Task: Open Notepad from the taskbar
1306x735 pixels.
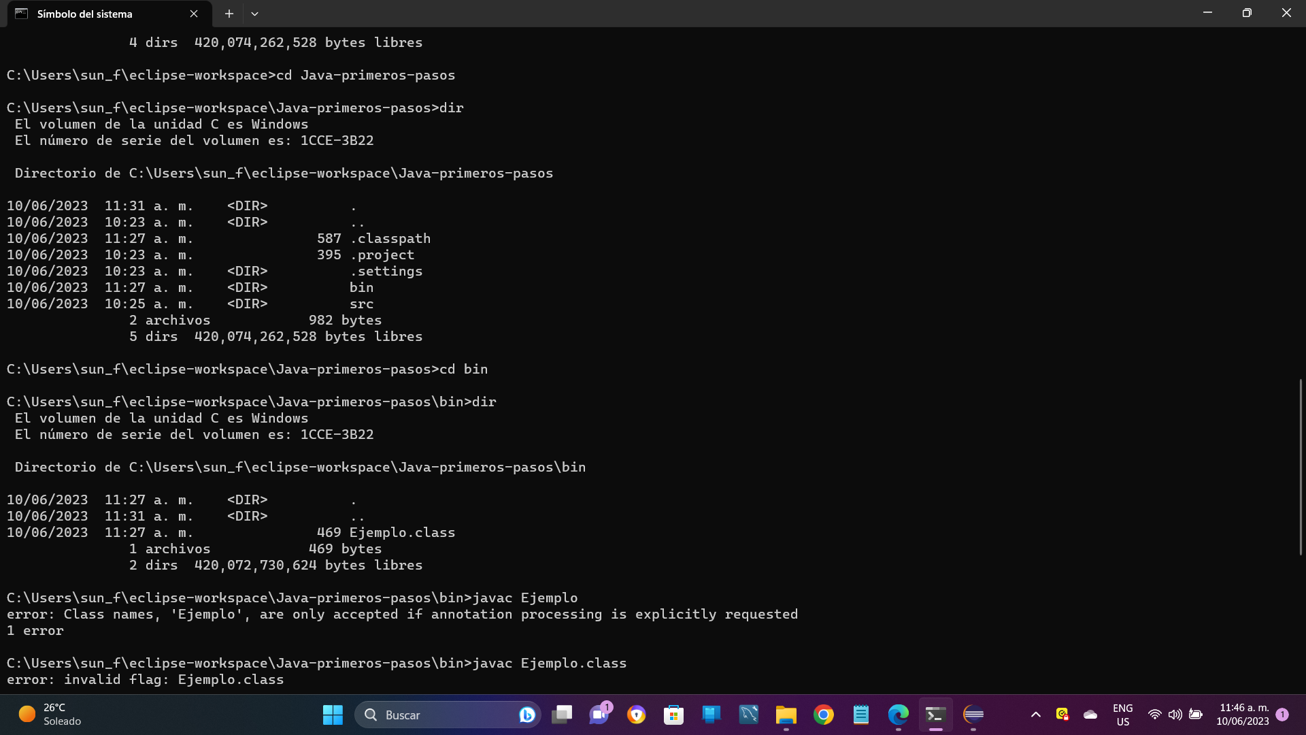Action: 861,715
